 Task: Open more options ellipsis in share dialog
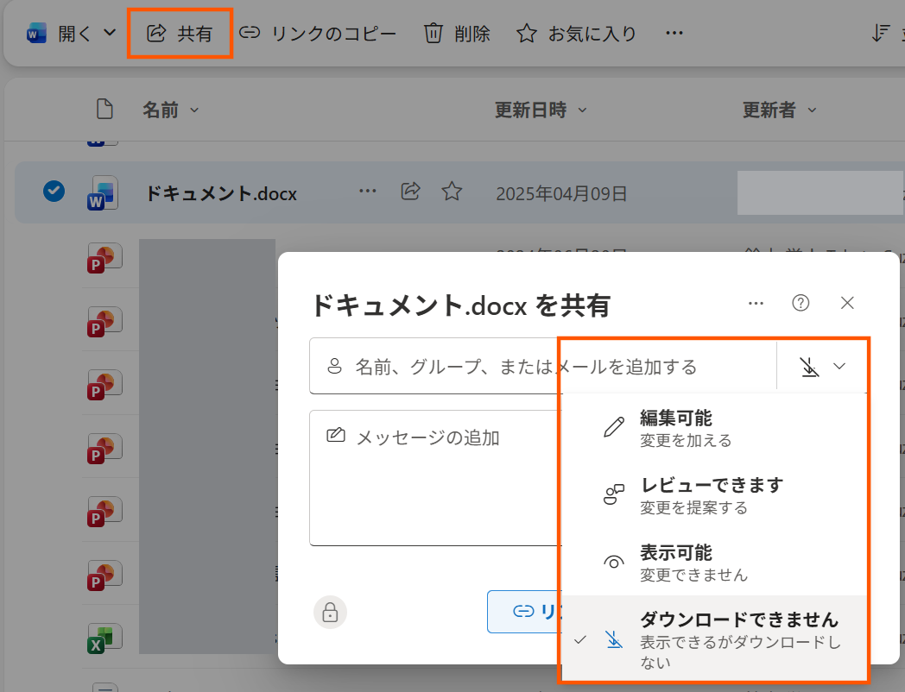(x=756, y=303)
